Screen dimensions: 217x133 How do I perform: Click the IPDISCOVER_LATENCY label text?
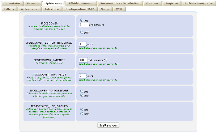click(x=49, y=60)
